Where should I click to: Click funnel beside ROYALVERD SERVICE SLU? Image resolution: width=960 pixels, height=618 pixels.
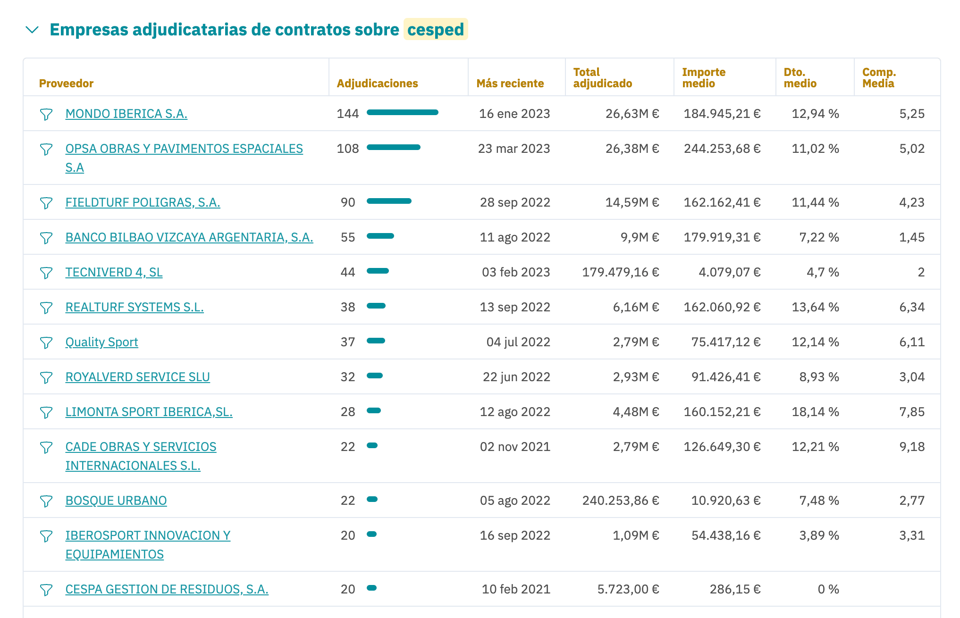46,377
